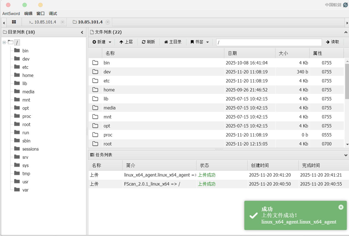Click bin row folder icon in file list
Viewport: 349px width, 236px height.
(95, 63)
